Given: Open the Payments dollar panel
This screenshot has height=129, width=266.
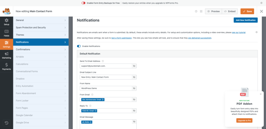Looking at the screenshot, I should coord(6,67).
